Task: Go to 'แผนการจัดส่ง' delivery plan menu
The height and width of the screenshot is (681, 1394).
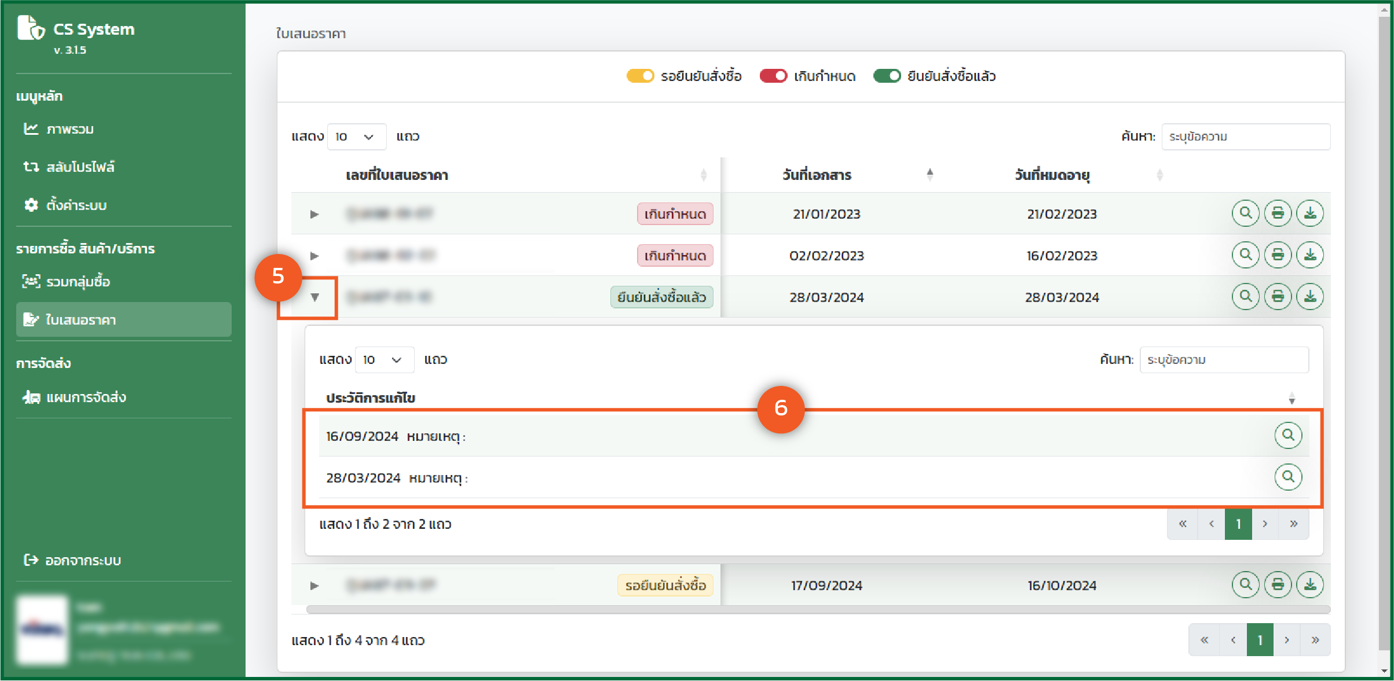Action: (x=86, y=397)
